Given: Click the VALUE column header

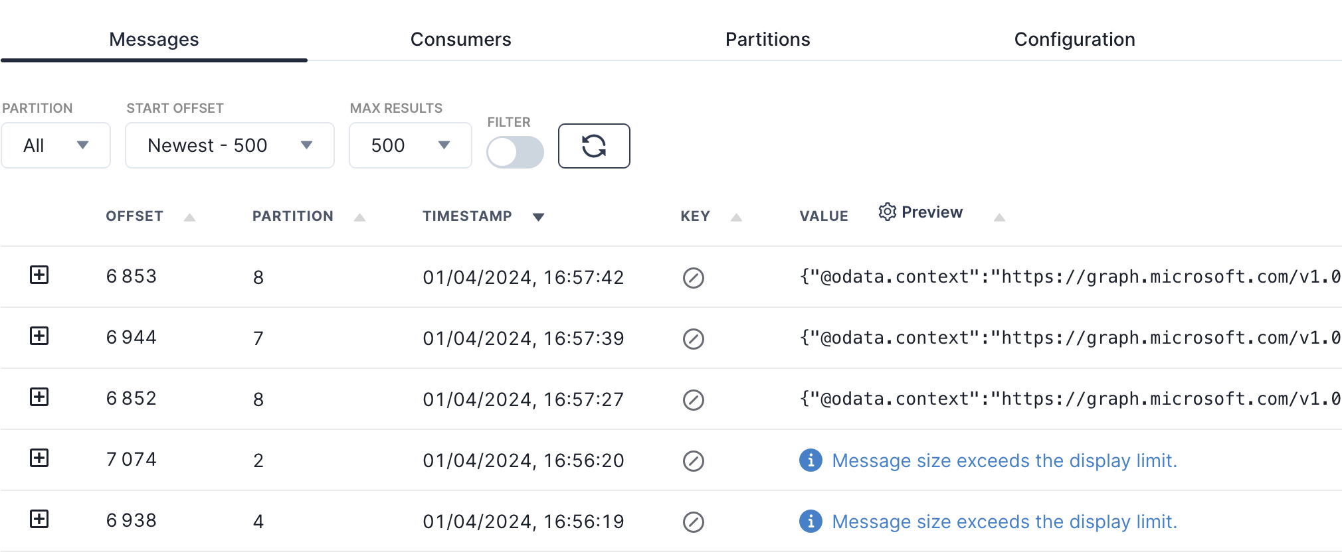Looking at the screenshot, I should [x=824, y=216].
